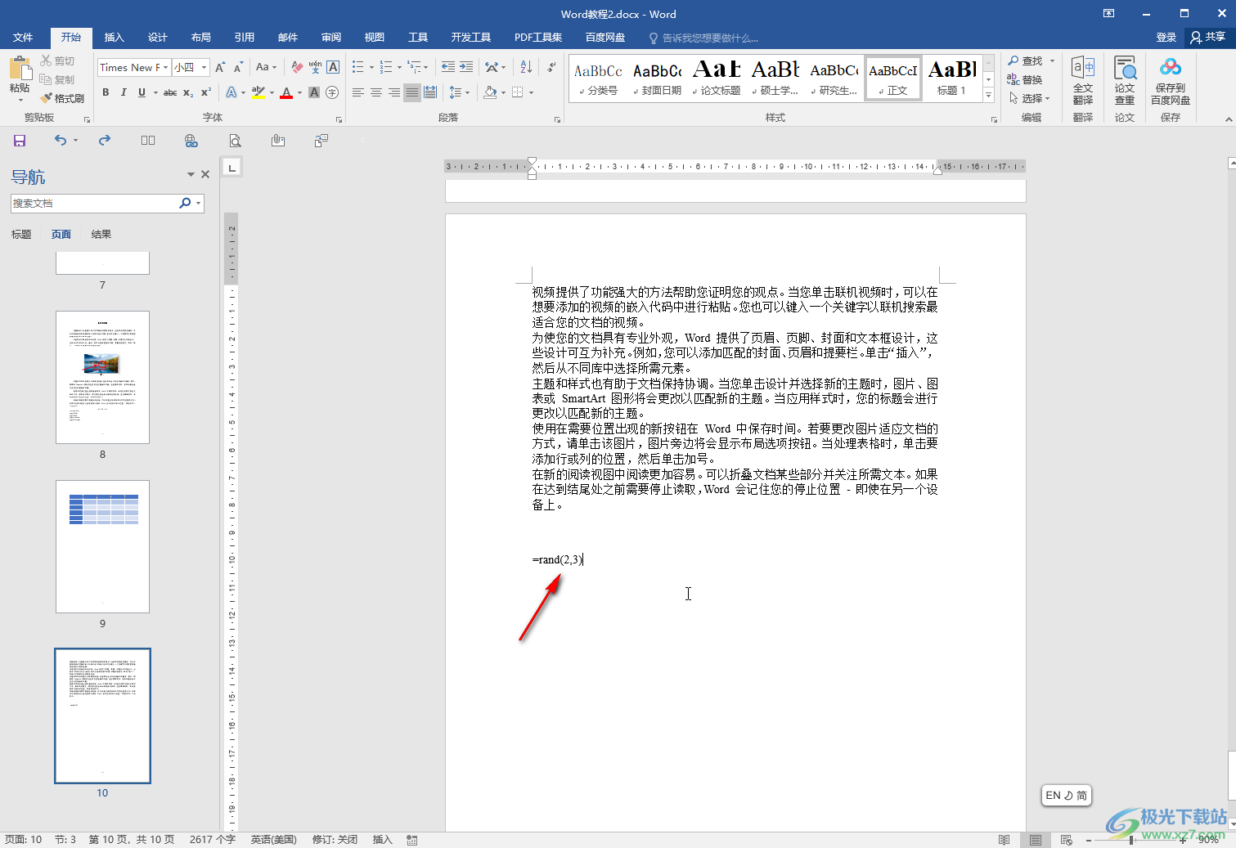Click the Distributed alignment icon

coord(430,92)
